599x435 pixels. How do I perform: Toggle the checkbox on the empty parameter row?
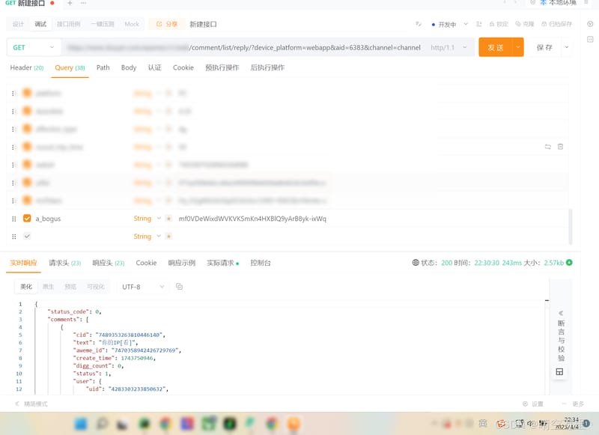point(27,237)
